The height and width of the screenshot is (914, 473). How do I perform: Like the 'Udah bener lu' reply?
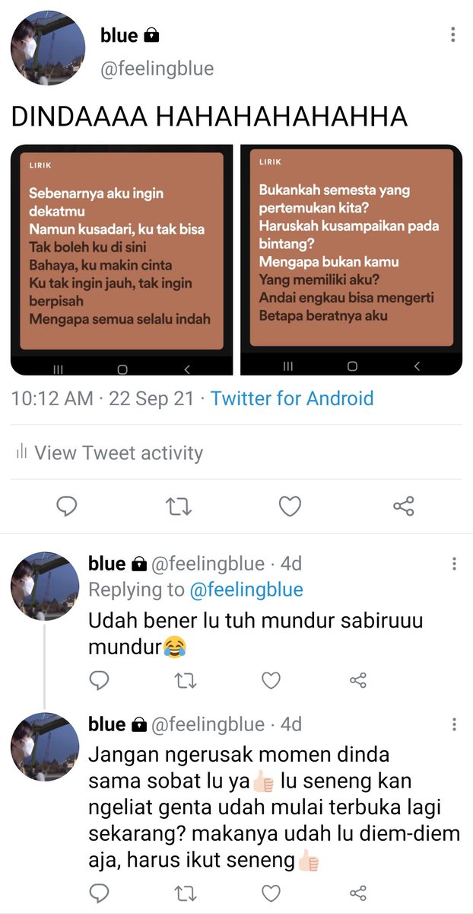(x=271, y=681)
